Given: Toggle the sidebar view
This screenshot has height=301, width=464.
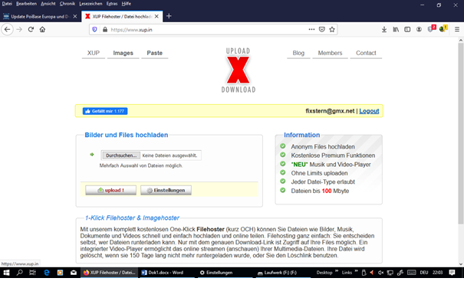Looking at the screenshot, I should (x=407, y=30).
